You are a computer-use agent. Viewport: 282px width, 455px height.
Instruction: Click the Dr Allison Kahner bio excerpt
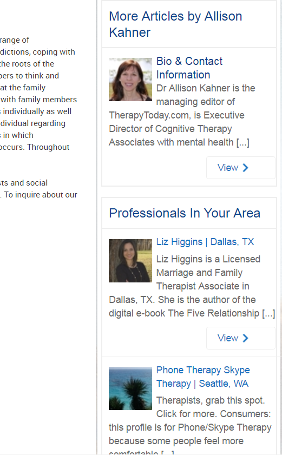pos(182,115)
